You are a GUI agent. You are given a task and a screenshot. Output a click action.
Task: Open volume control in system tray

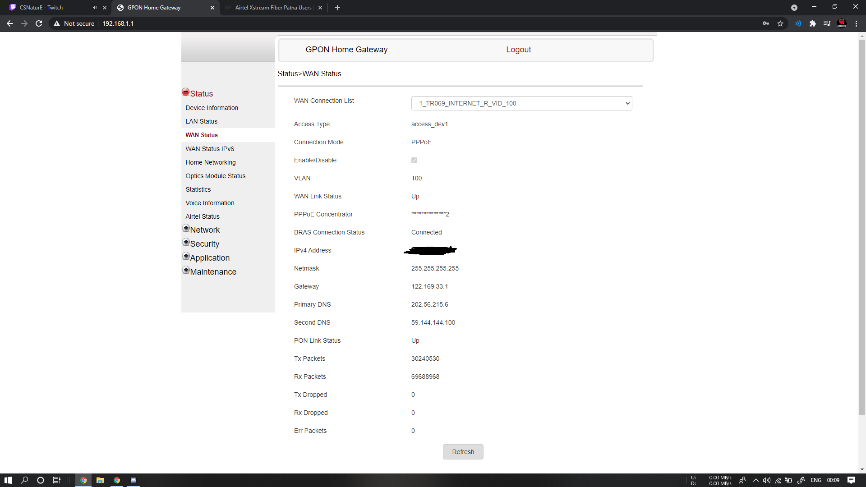766,480
